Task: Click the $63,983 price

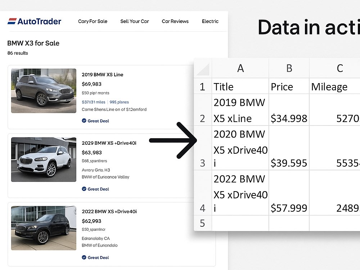Action: tap(91, 152)
